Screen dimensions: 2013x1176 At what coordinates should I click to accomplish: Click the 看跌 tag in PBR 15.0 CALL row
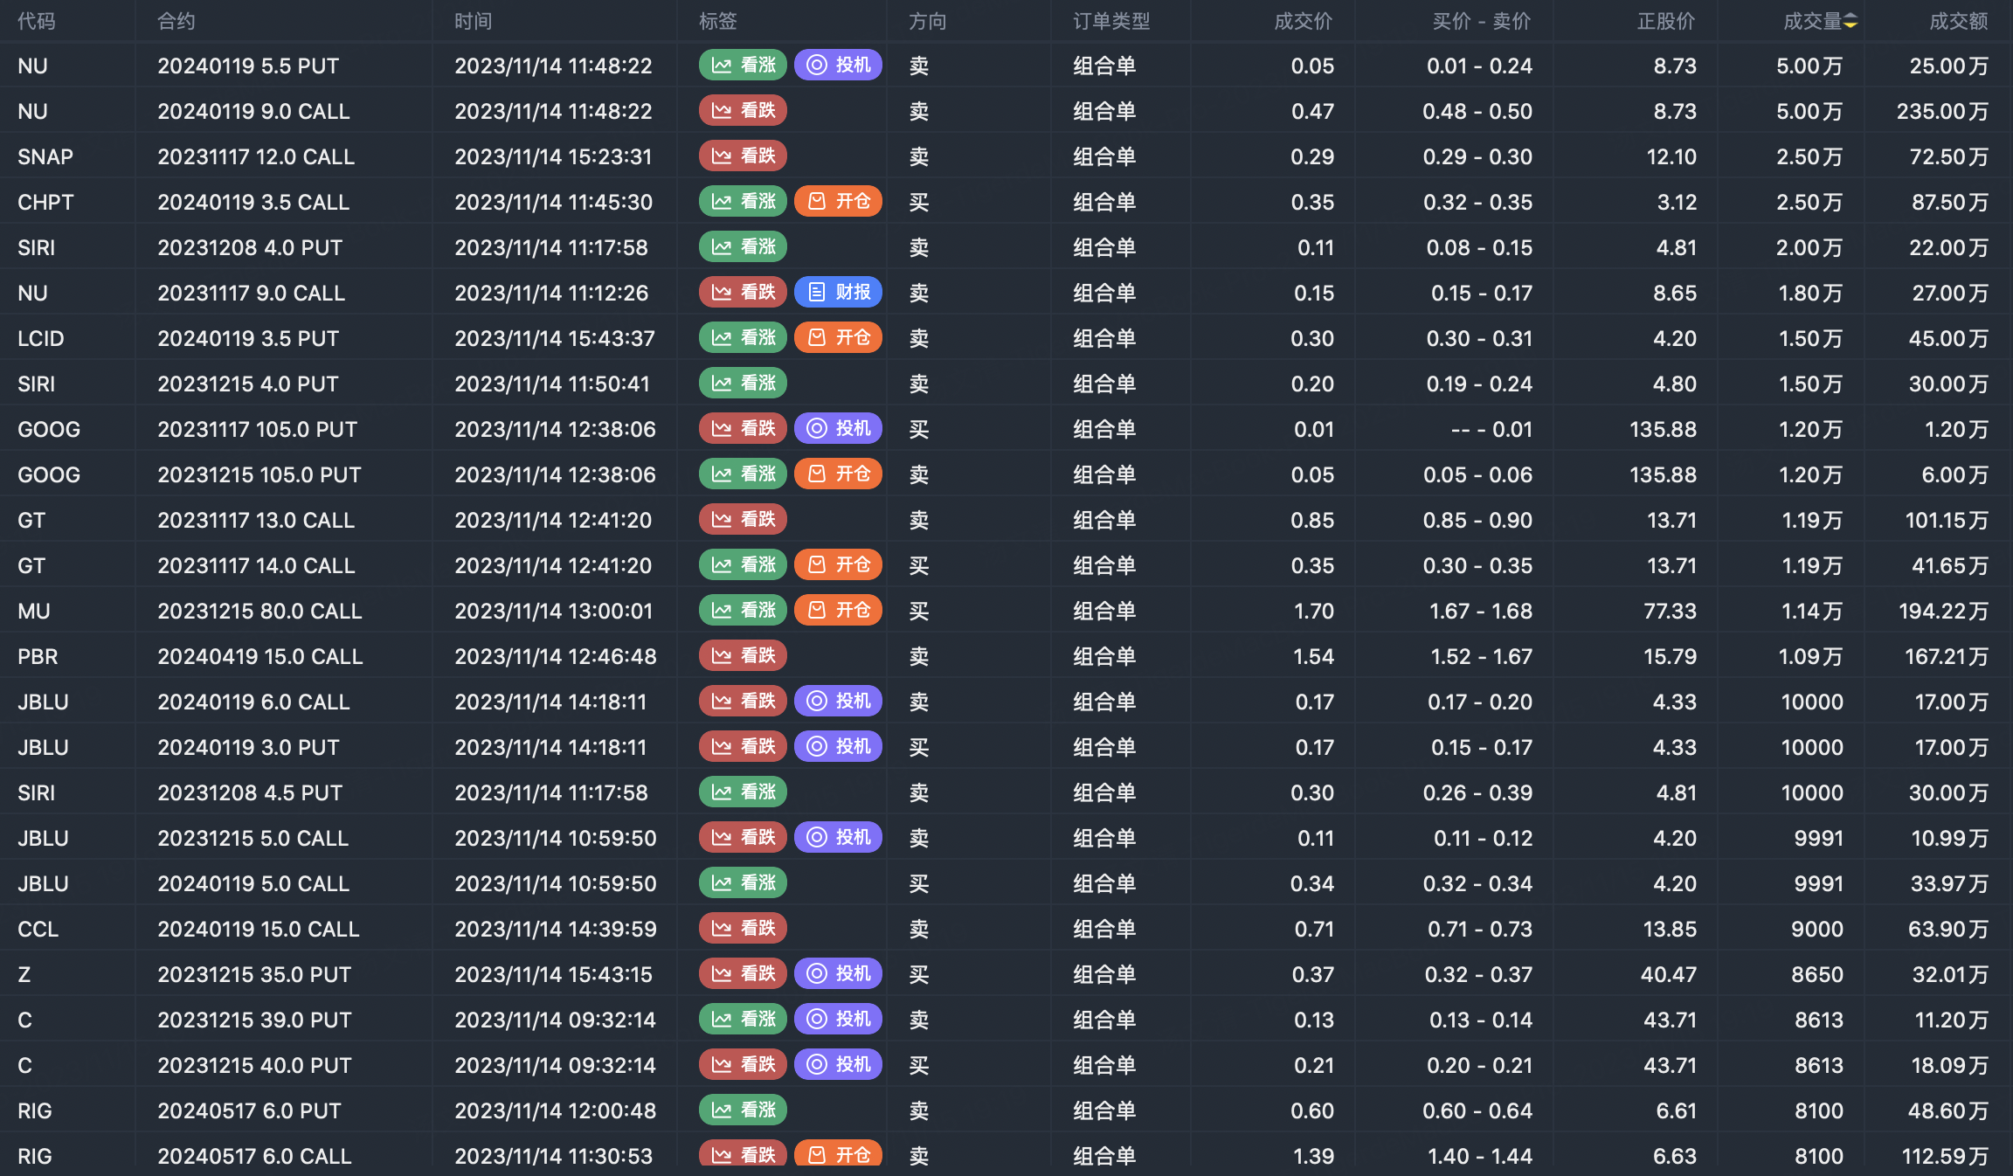click(x=744, y=656)
